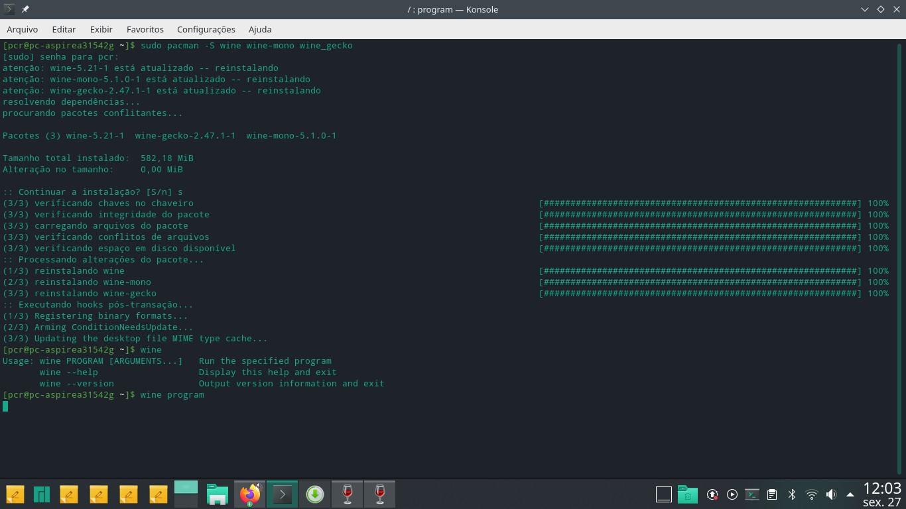This screenshot has height=509, width=906.
Task: Click the text 'wine --version'
Action: [x=77, y=384]
